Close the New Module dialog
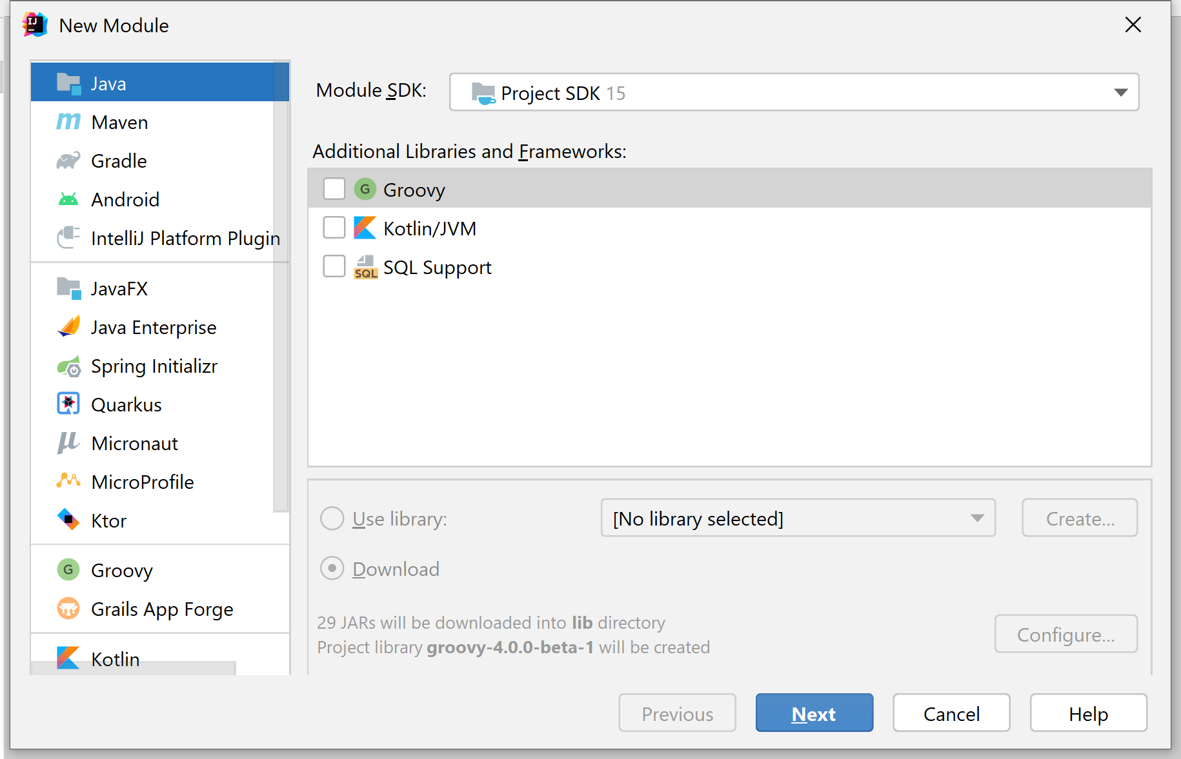 click(x=1133, y=25)
